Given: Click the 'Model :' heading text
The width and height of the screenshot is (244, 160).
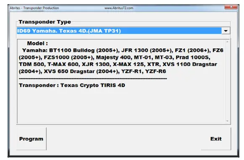Looking at the screenshot, I should 37,43.
